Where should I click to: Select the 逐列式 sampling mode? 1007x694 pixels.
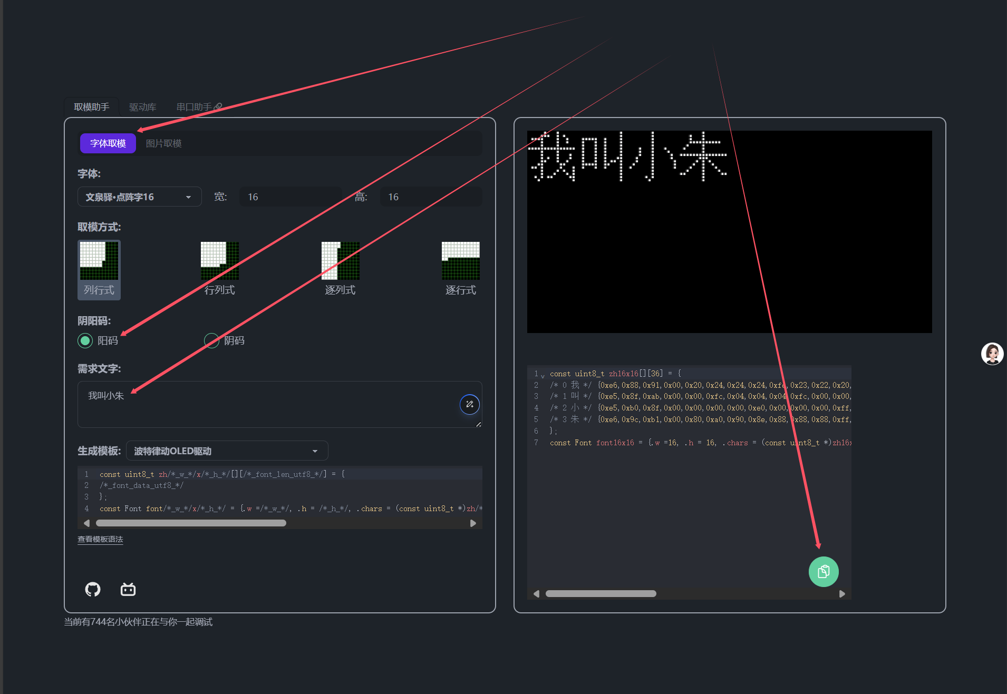click(x=341, y=270)
